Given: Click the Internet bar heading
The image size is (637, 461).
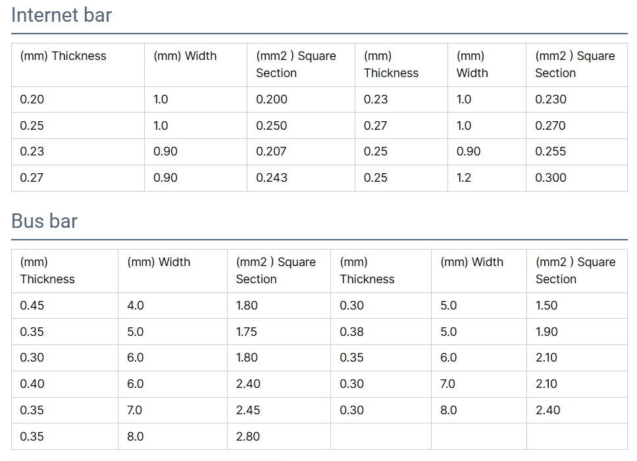Looking at the screenshot, I should pos(61,15).
